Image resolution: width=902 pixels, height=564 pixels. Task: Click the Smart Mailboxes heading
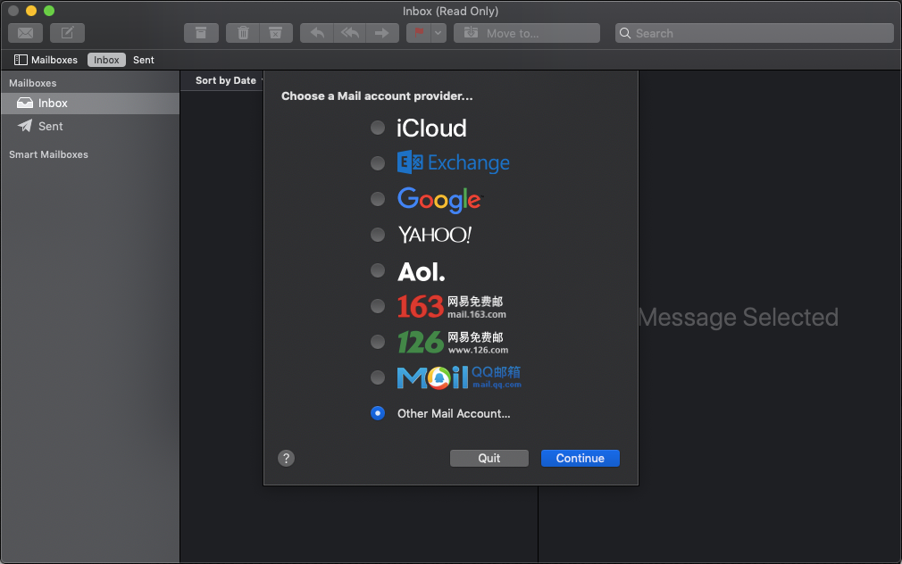click(48, 154)
